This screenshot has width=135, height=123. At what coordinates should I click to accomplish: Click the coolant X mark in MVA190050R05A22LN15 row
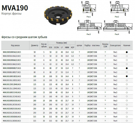click(105, 52)
